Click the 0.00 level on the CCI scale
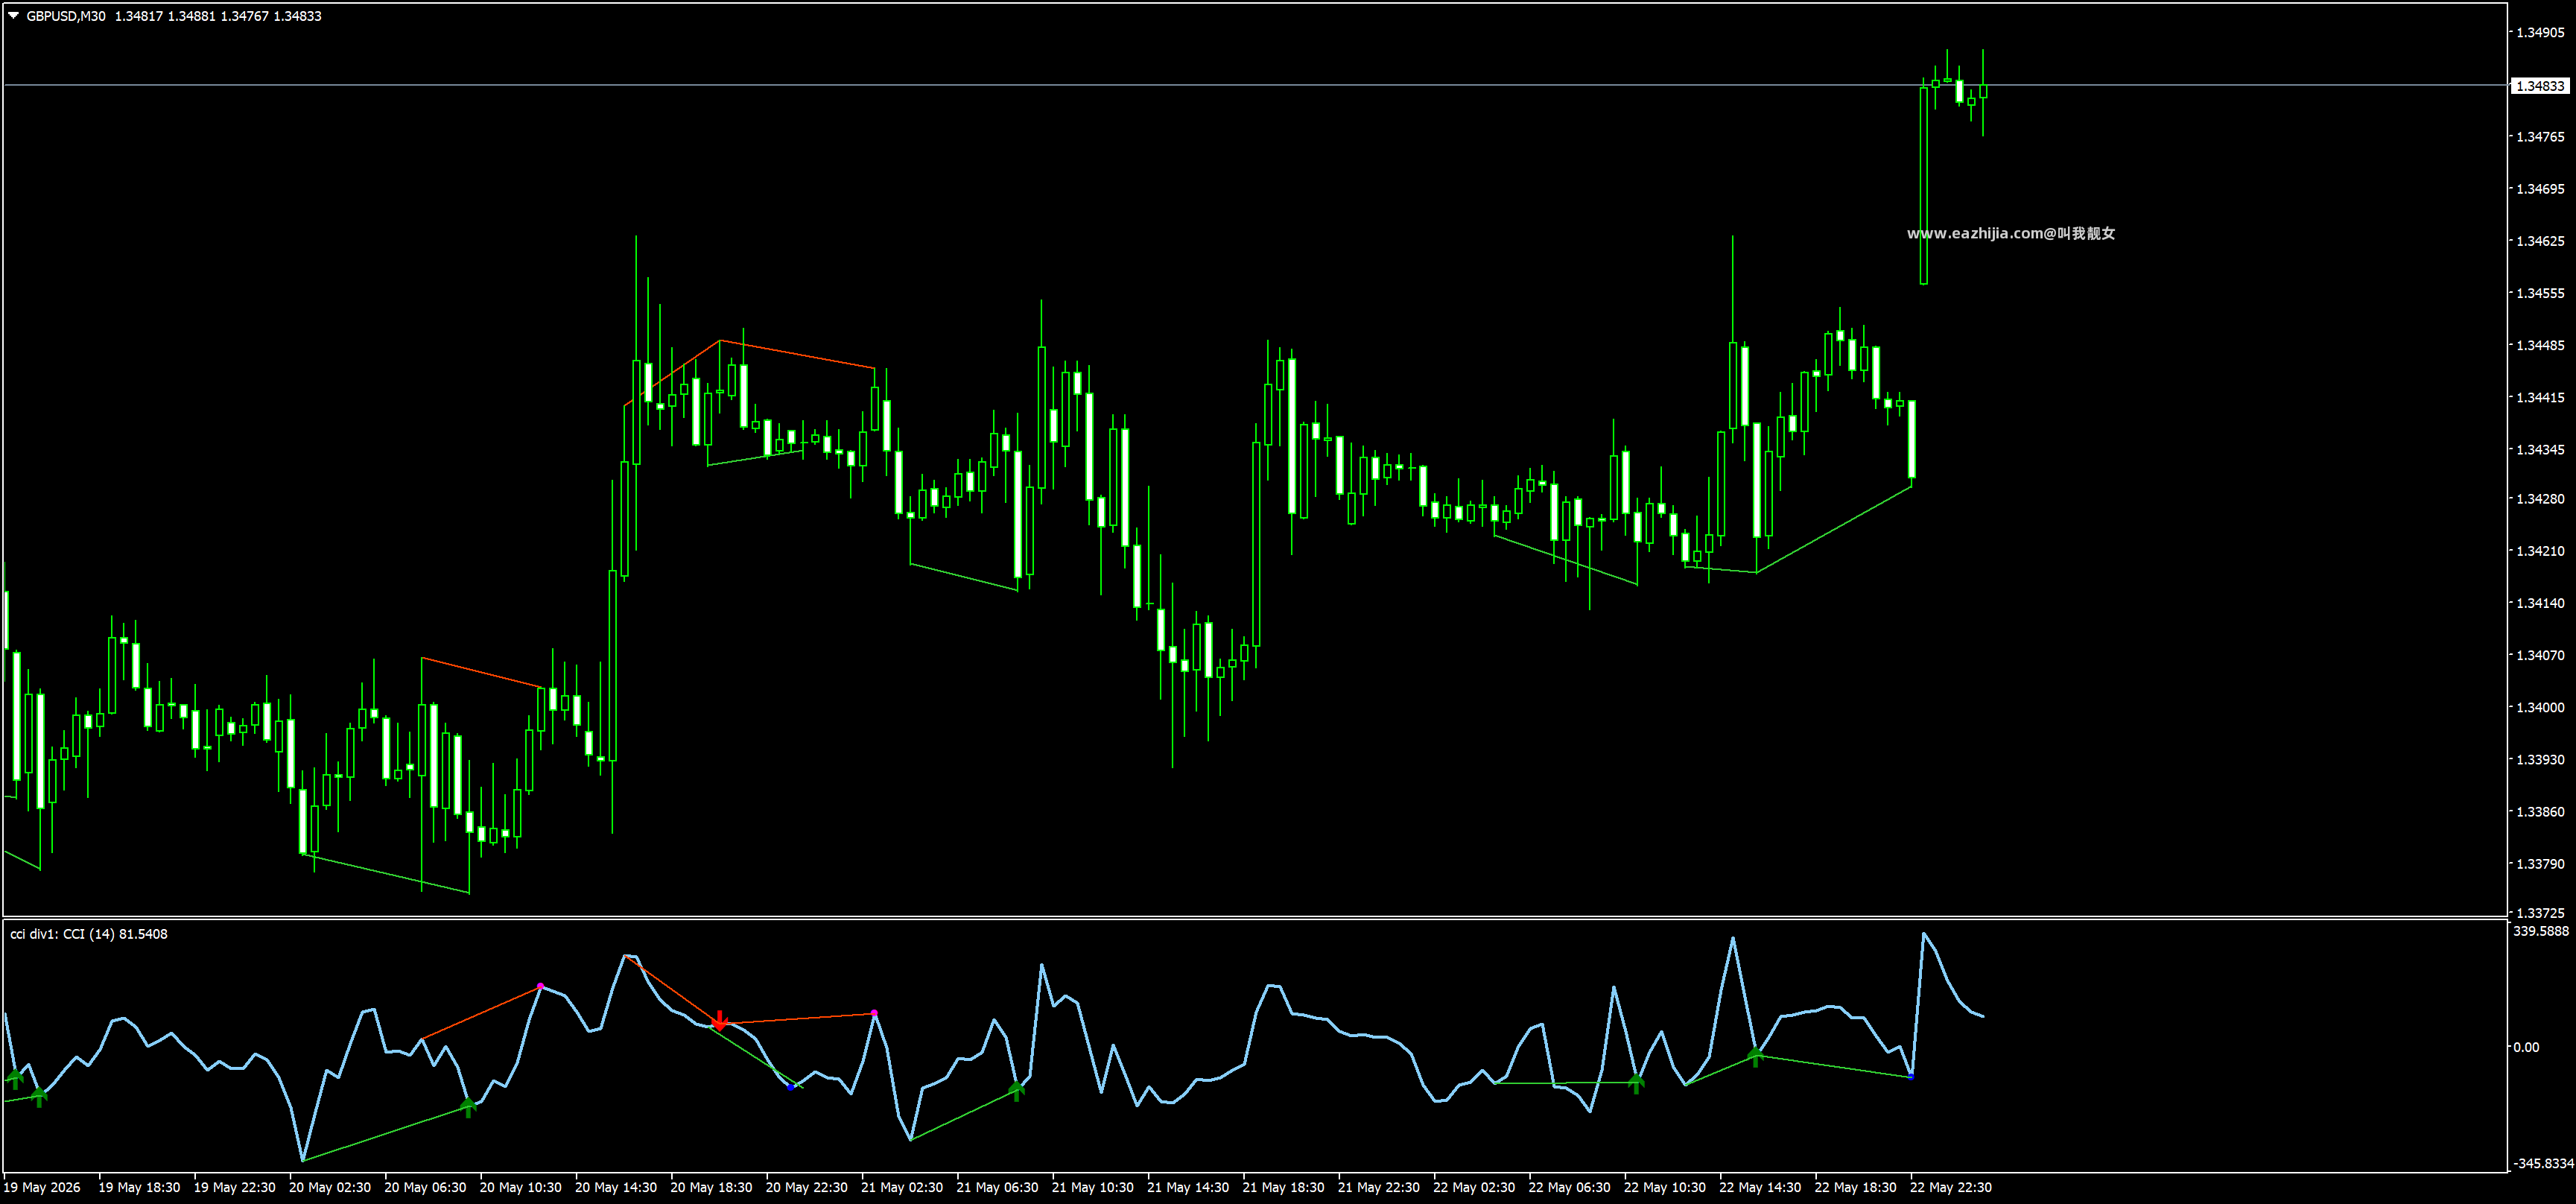This screenshot has height=1204, width=2576. 2526,1047
